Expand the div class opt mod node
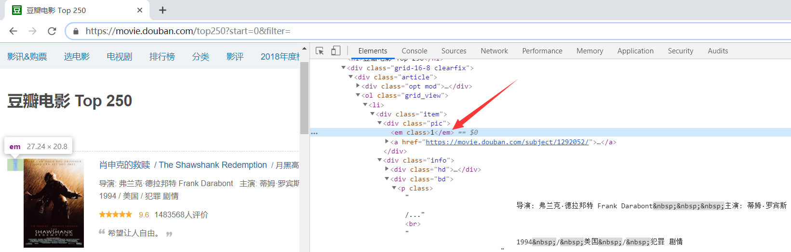 pyautogui.click(x=358, y=86)
